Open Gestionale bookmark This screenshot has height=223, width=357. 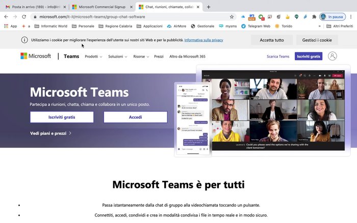pos(202,26)
